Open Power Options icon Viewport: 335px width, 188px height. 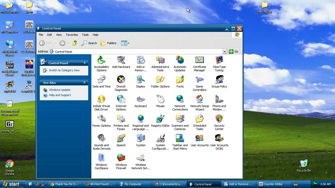pos(101,121)
